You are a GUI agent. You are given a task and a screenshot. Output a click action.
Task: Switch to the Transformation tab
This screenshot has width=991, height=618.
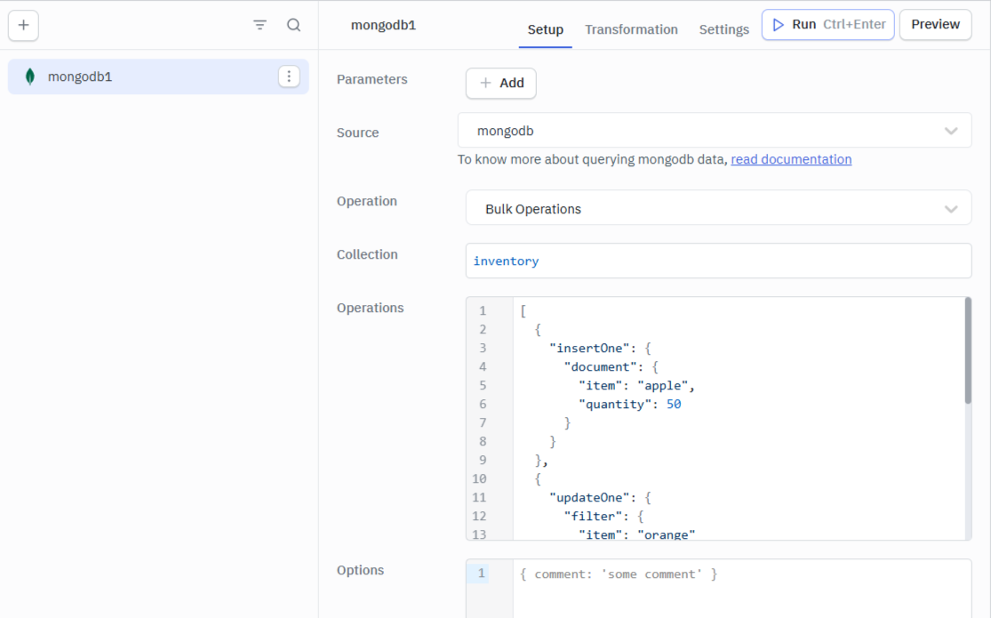coord(631,29)
